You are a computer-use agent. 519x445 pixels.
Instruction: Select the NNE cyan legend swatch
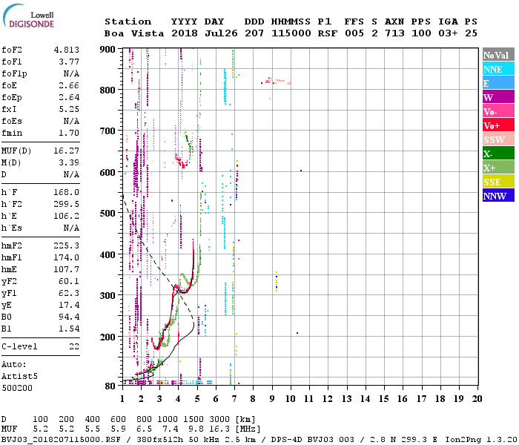(x=498, y=69)
